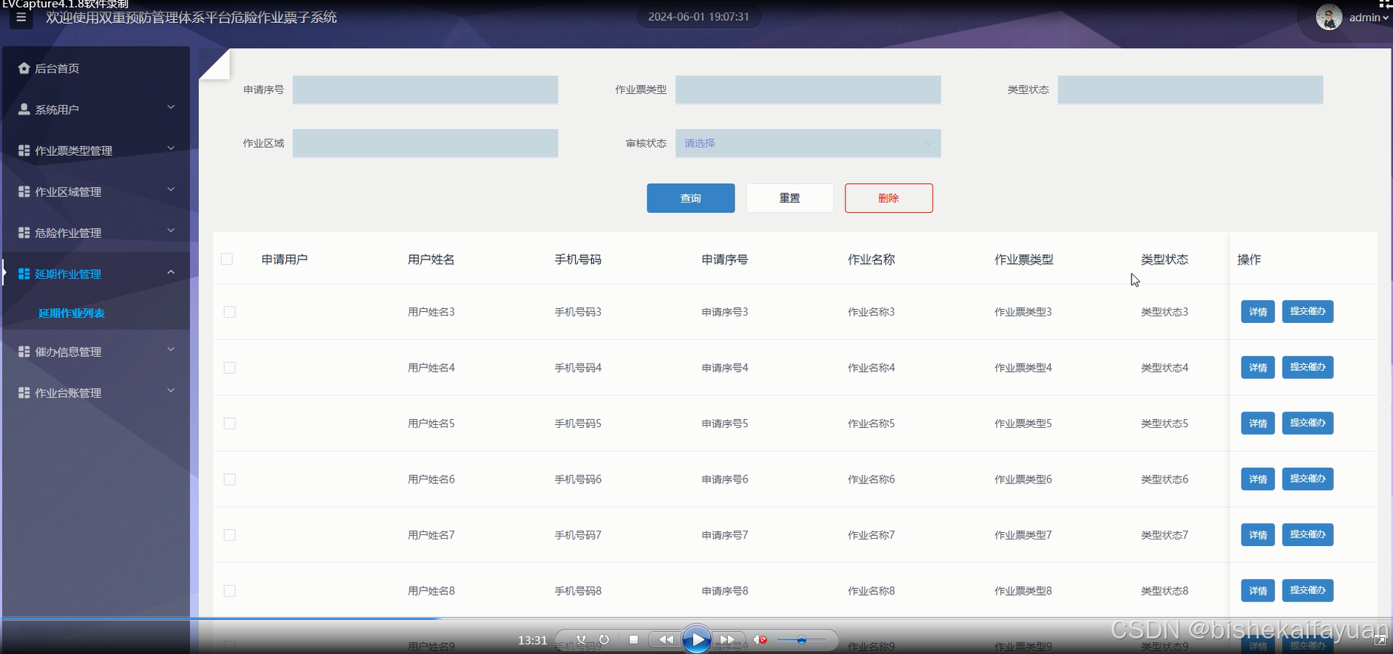
Task: Click the red 删除 delete button
Action: [x=889, y=198]
